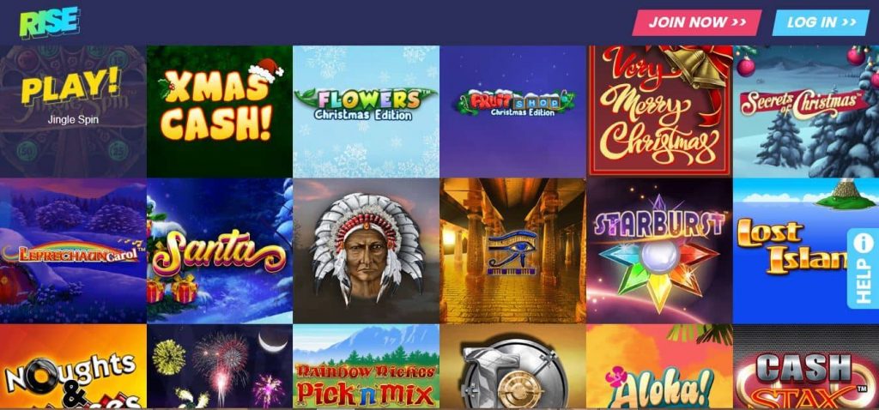
Task: Select the Noughts & Crosses game
Action: pyautogui.click(x=73, y=366)
